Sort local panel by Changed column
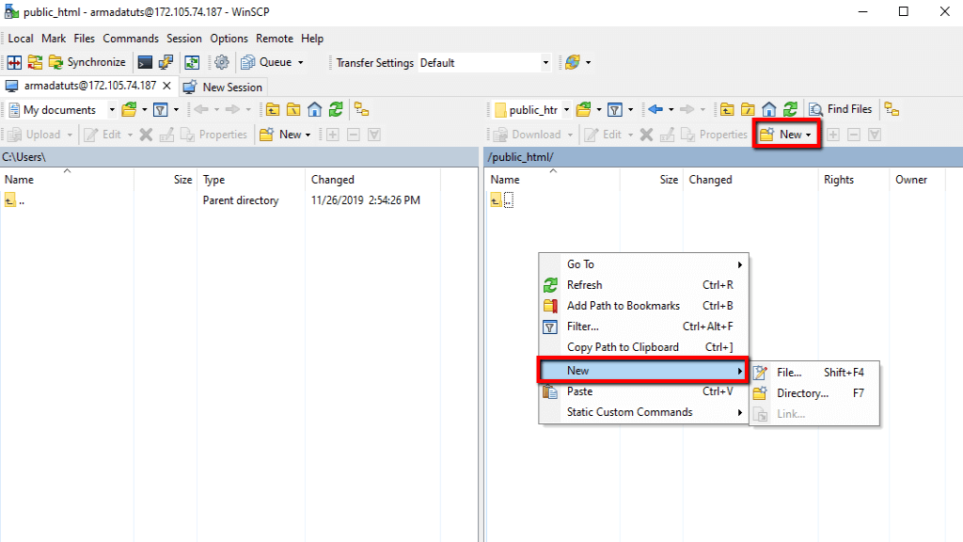The width and height of the screenshot is (963, 542). [372, 180]
